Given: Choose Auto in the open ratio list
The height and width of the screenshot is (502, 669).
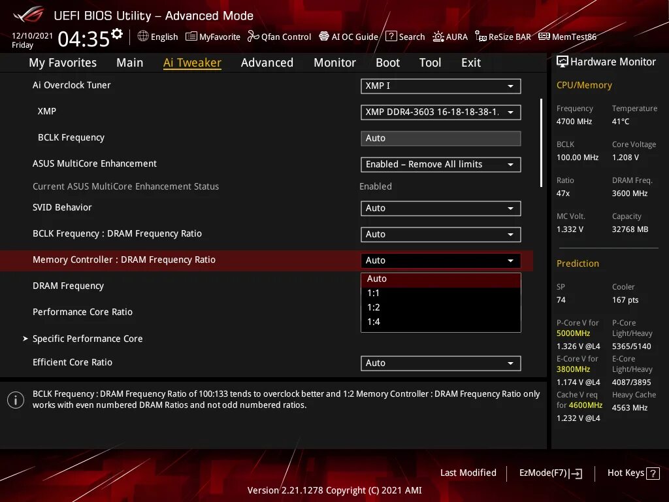Looking at the screenshot, I should click(x=441, y=279).
